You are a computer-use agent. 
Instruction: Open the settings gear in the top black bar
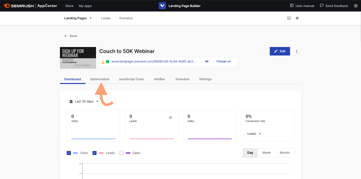pos(356,5)
